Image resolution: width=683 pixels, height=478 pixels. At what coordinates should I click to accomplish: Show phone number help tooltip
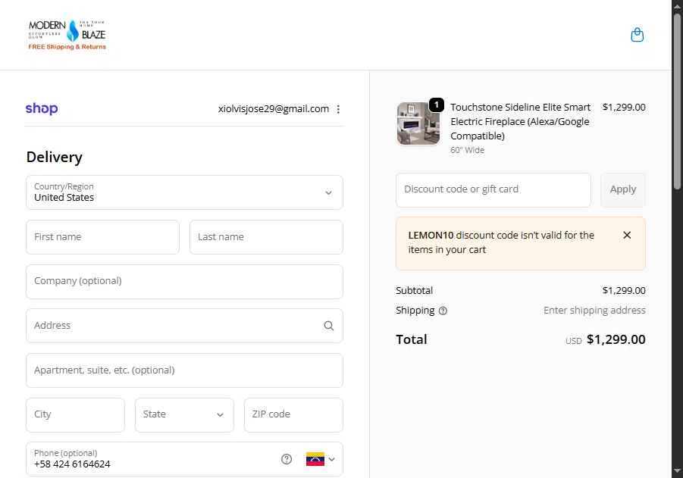tap(287, 459)
